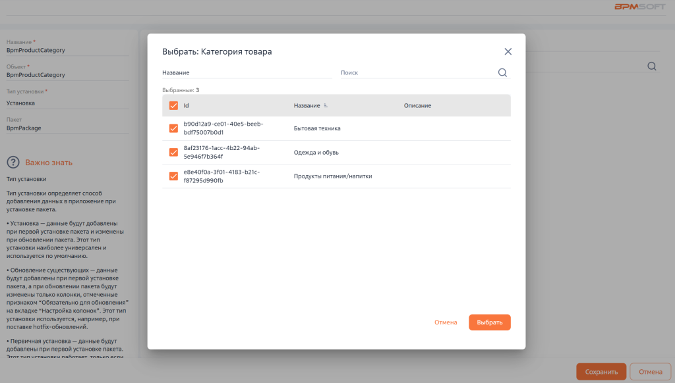Click the magnifier icon beside the Поиск field
The width and height of the screenshot is (675, 383).
[x=502, y=73]
